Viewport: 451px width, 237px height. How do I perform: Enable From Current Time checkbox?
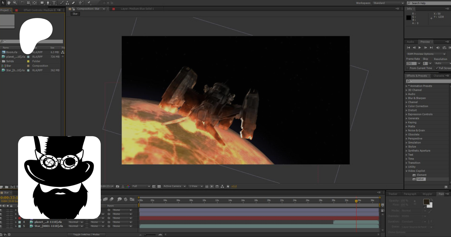point(407,68)
